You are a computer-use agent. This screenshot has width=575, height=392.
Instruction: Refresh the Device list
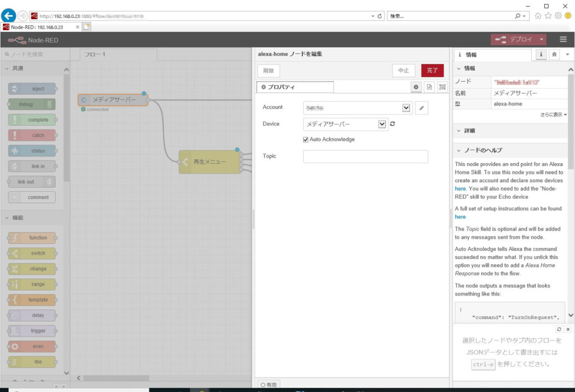393,124
